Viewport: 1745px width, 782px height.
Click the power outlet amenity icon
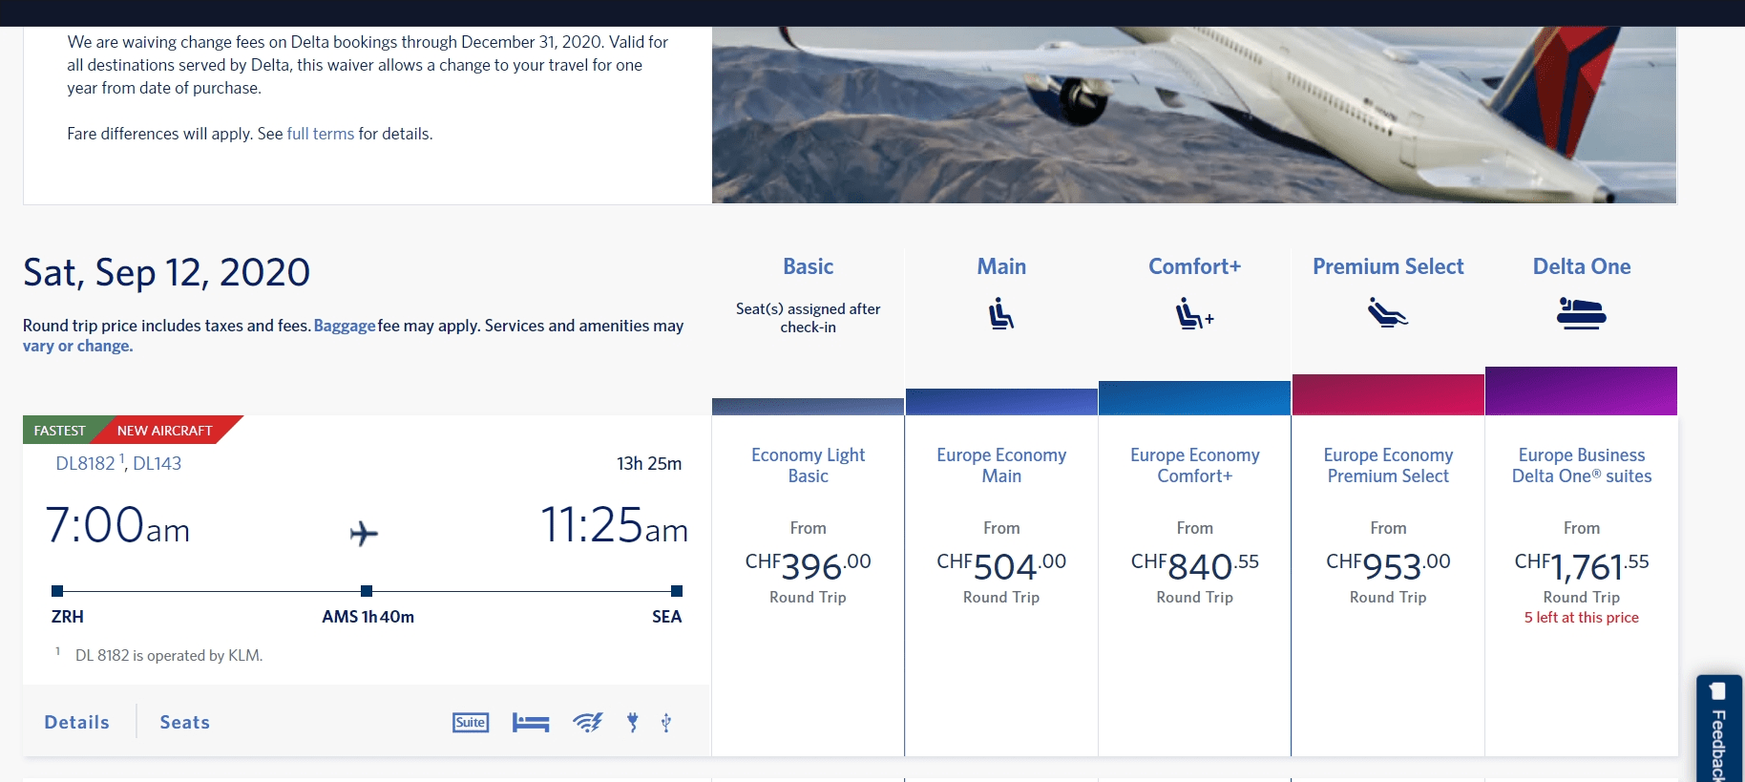click(632, 723)
